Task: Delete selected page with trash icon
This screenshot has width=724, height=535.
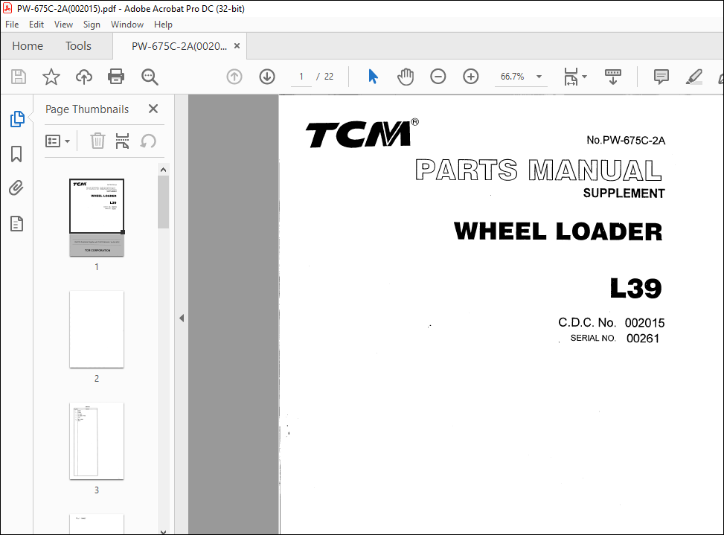Action: (x=97, y=141)
